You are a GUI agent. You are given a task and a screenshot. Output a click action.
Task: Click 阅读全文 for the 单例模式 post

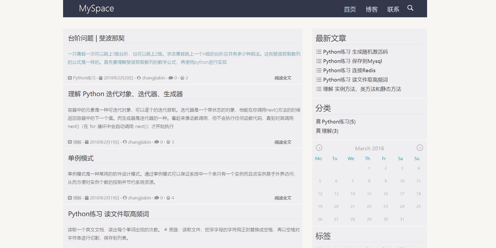click(283, 198)
